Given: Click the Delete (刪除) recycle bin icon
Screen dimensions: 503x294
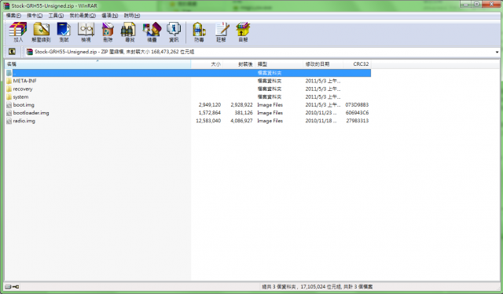Looking at the screenshot, I should (x=108, y=32).
